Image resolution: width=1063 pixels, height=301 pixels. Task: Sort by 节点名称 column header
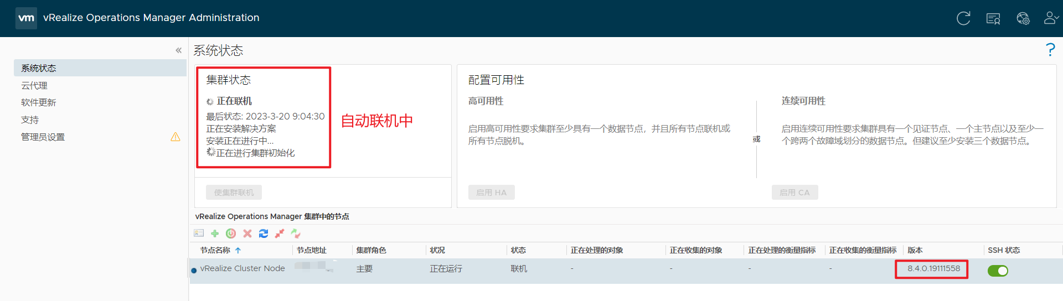pos(215,250)
